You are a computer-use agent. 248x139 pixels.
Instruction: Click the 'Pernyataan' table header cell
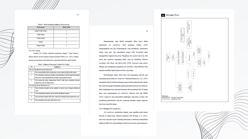[41, 28]
